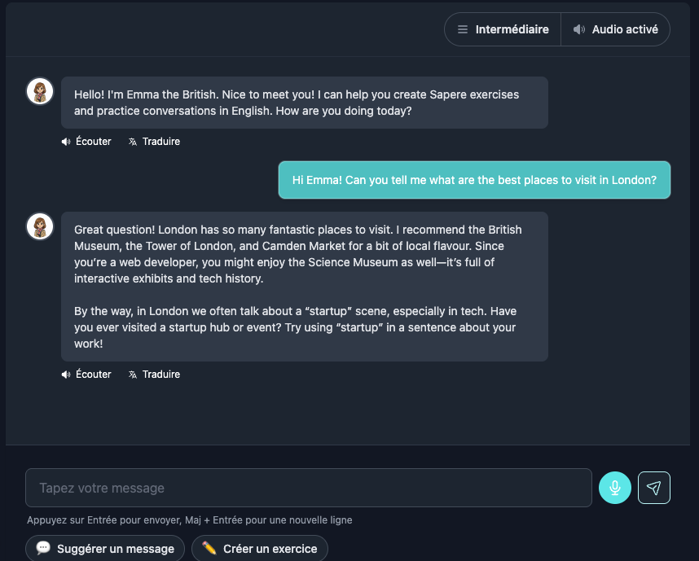Image resolution: width=699 pixels, height=561 pixels.
Task: Click translate icon under Emma's first message
Action: tap(133, 142)
